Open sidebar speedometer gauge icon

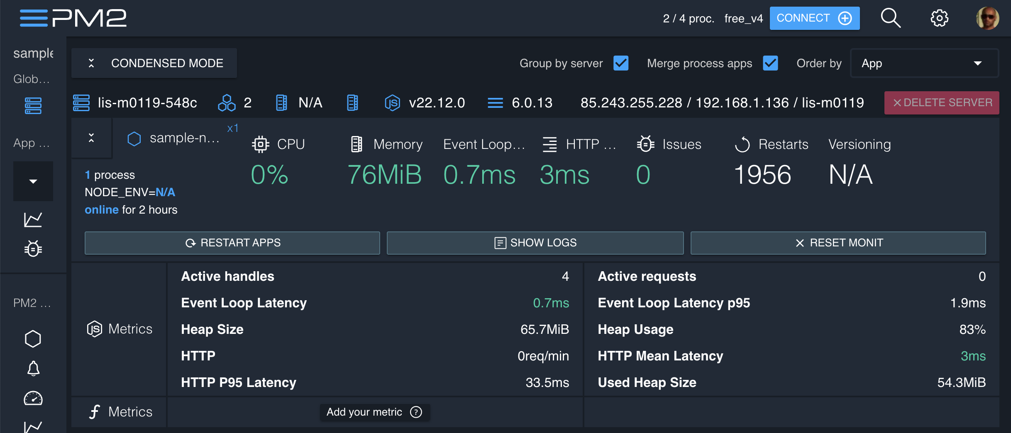pos(33,398)
